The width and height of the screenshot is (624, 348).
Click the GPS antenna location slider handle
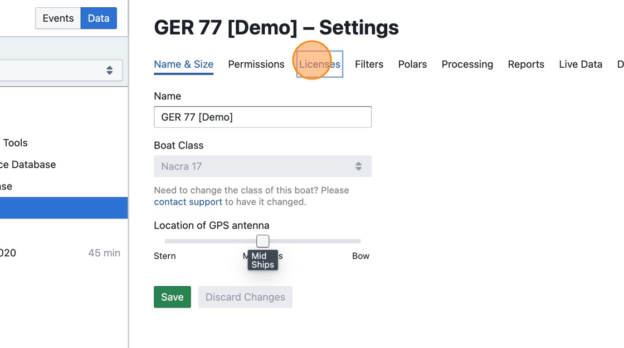262,241
